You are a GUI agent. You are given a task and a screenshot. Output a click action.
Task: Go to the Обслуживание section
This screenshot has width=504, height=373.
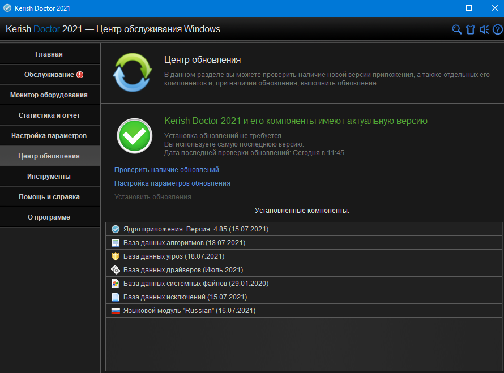click(x=50, y=75)
